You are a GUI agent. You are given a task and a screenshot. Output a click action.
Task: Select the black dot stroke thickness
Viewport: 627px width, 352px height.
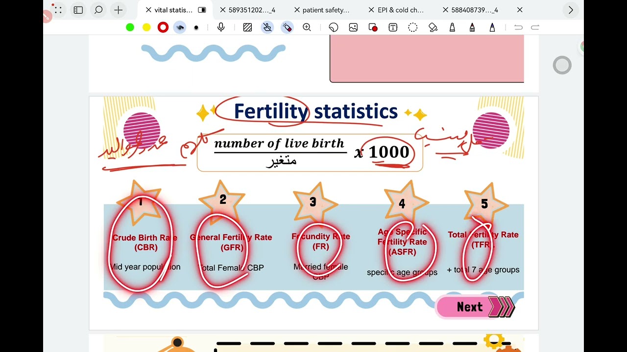coord(196,28)
